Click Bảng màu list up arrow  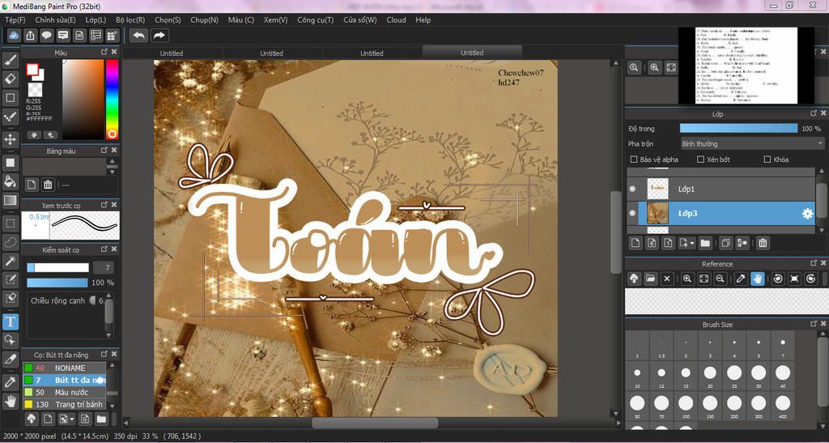(112, 161)
